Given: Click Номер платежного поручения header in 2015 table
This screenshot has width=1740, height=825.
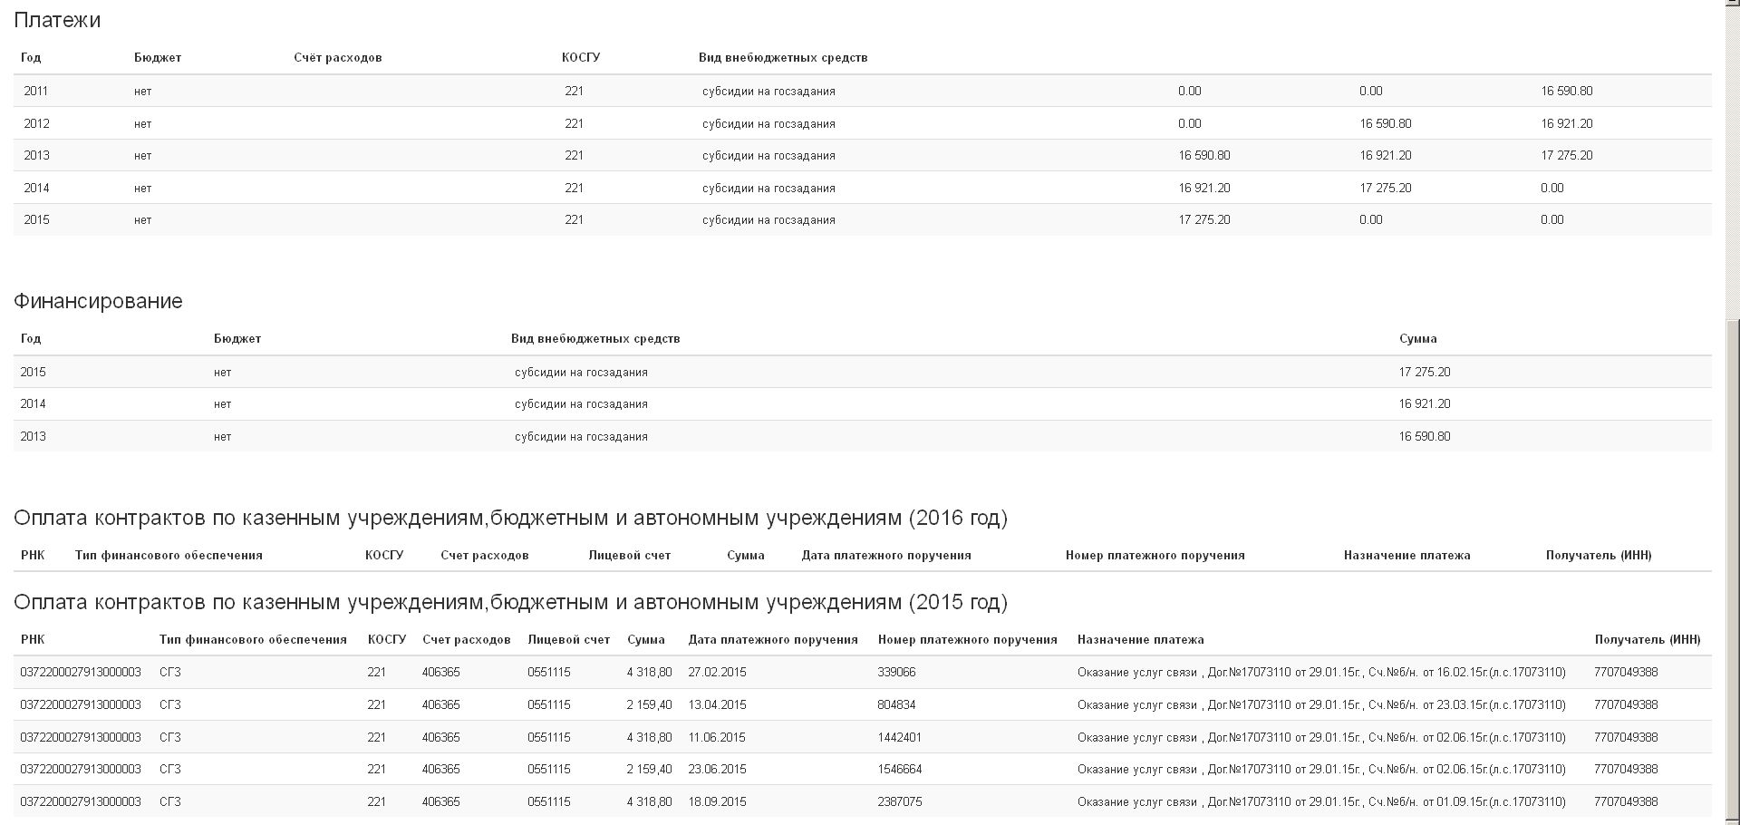Looking at the screenshot, I should (968, 639).
